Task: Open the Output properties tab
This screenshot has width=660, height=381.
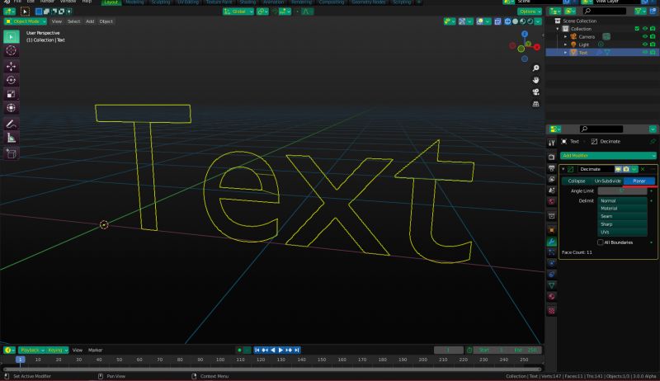Action: tap(551, 168)
